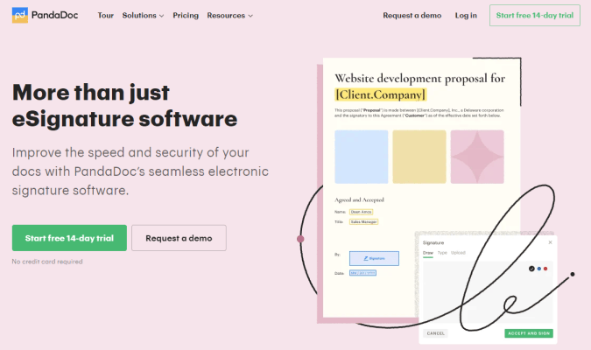Click the header Start free 14-day trial button
The image size is (591, 350).
click(x=534, y=16)
